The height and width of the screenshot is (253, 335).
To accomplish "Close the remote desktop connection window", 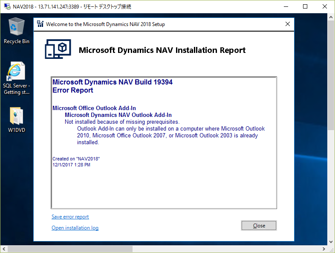I will 324,7.
